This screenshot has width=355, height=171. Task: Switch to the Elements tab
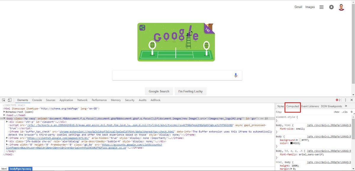23,100
